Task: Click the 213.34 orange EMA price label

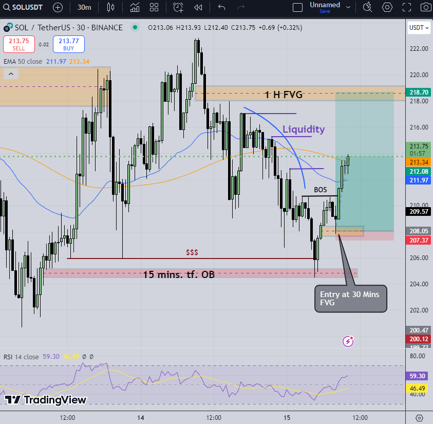Action: coord(419,162)
